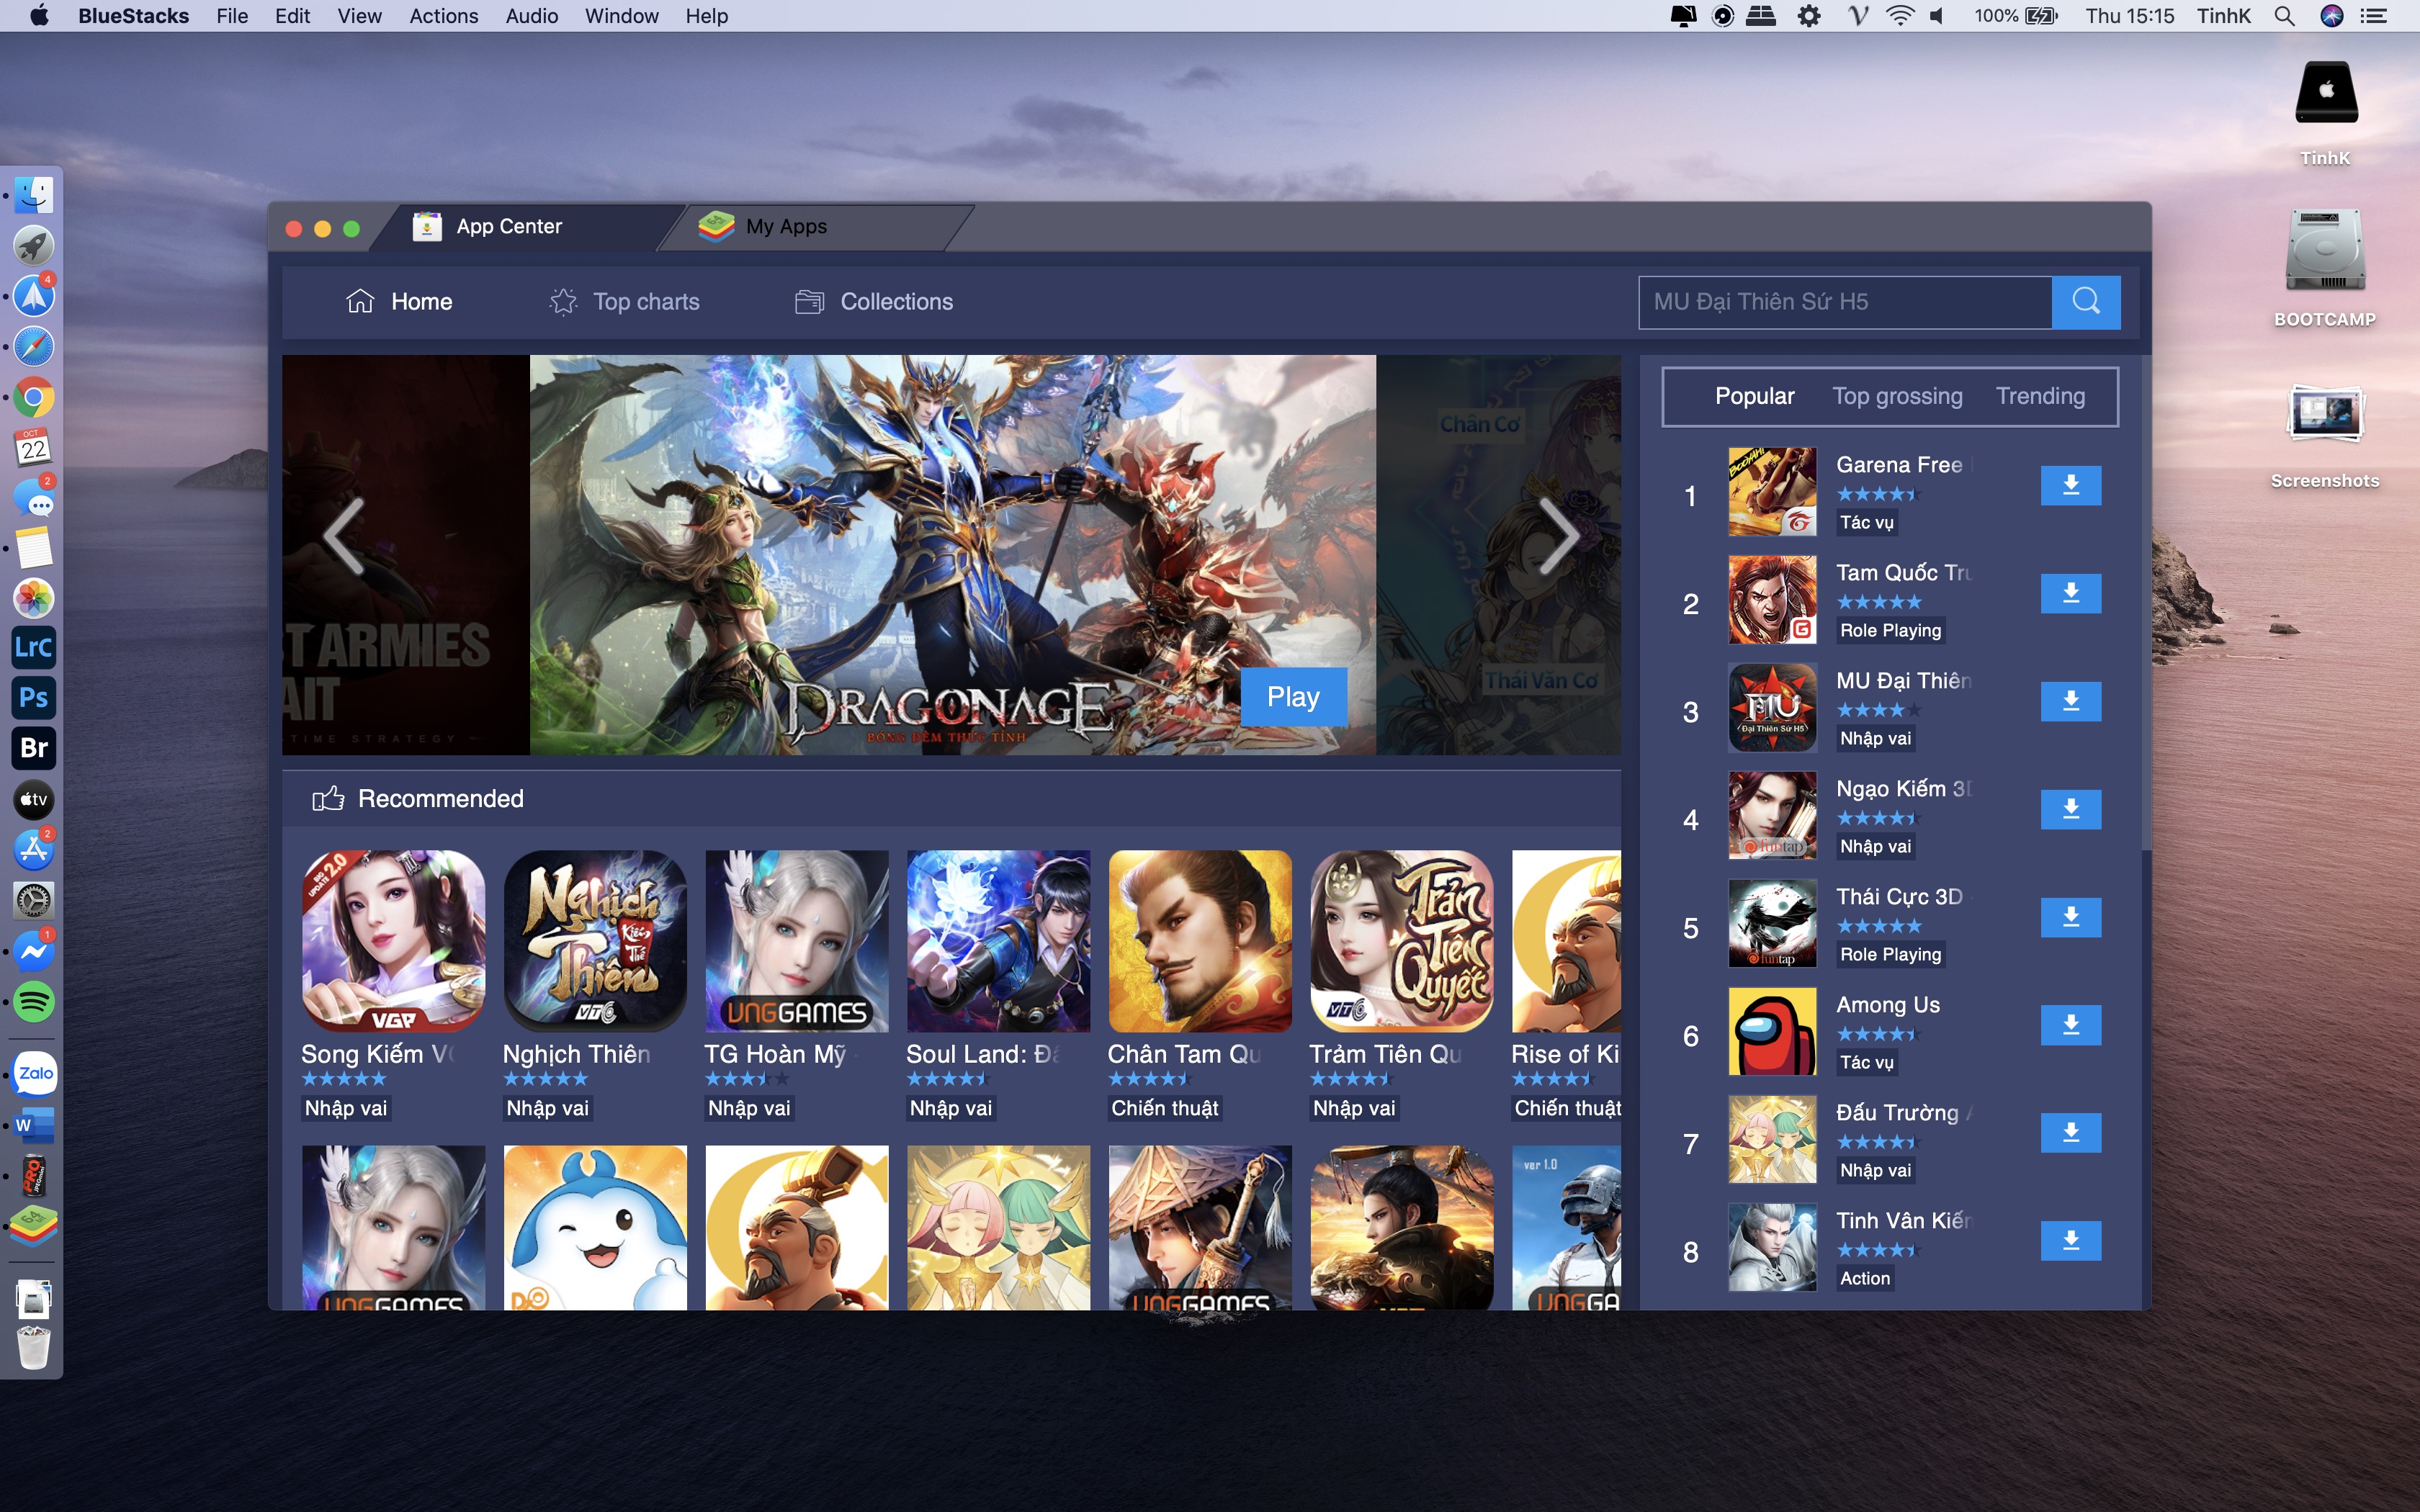Open Thái Cực 3D game icon
This screenshot has width=2420, height=1512.
tap(1772, 924)
